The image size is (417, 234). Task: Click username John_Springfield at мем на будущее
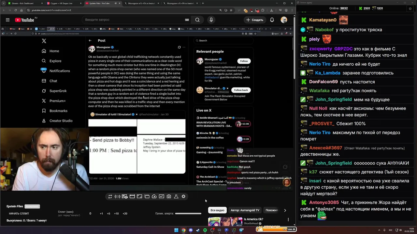(x=333, y=99)
